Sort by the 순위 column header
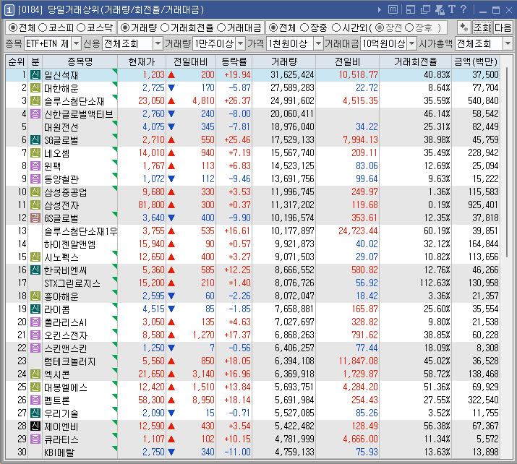The image size is (517, 464). [17, 61]
